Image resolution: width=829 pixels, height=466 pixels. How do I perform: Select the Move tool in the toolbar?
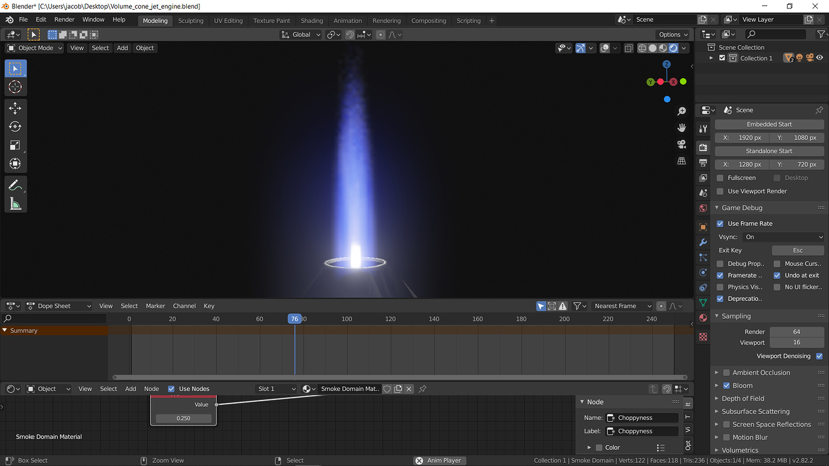pyautogui.click(x=15, y=108)
